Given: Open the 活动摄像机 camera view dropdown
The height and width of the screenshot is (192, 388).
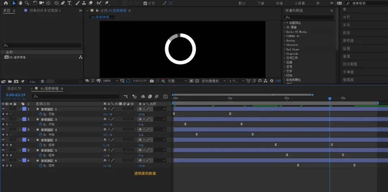Looking at the screenshot, I should click(x=214, y=81).
